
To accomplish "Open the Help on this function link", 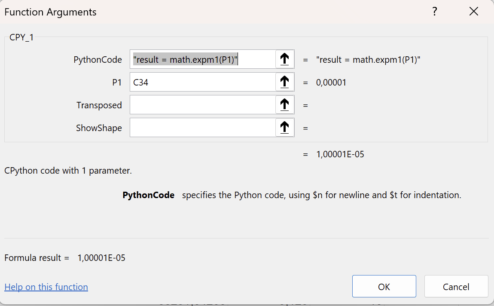I will (46, 287).
